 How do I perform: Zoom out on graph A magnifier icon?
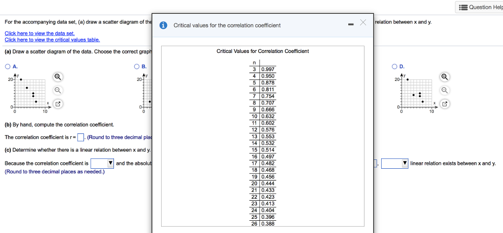57,90
